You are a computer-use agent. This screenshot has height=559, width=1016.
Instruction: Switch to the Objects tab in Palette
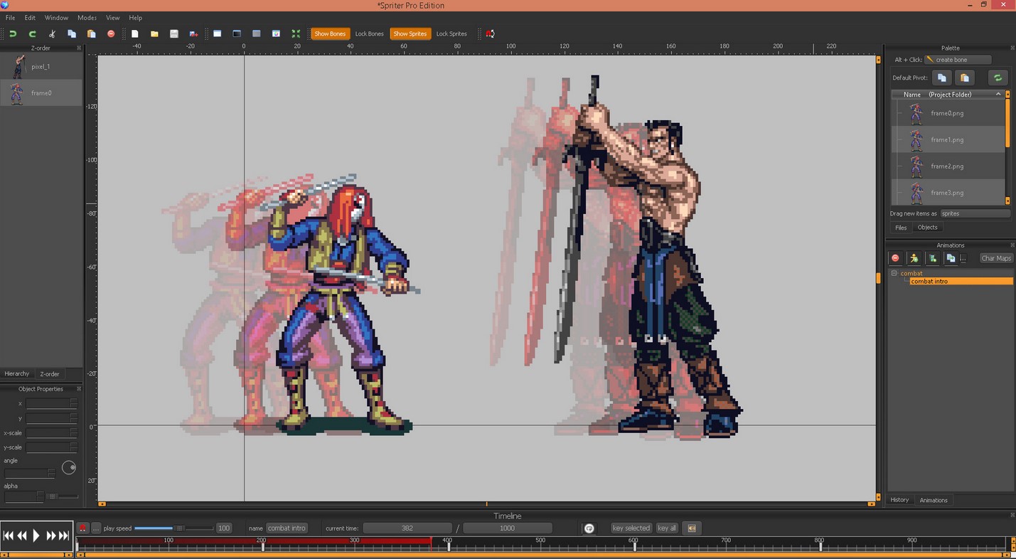[x=927, y=228]
